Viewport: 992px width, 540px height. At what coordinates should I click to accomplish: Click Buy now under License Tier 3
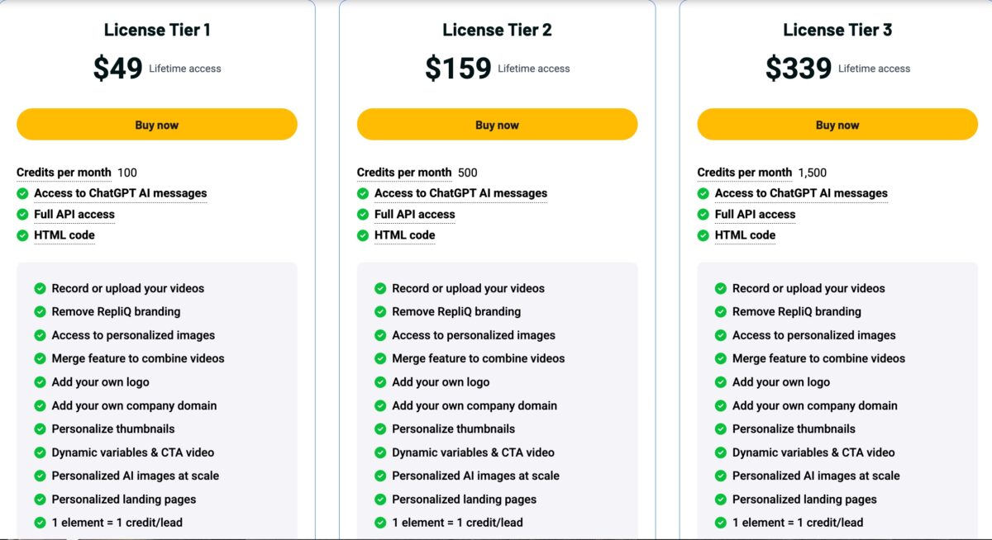pos(837,124)
